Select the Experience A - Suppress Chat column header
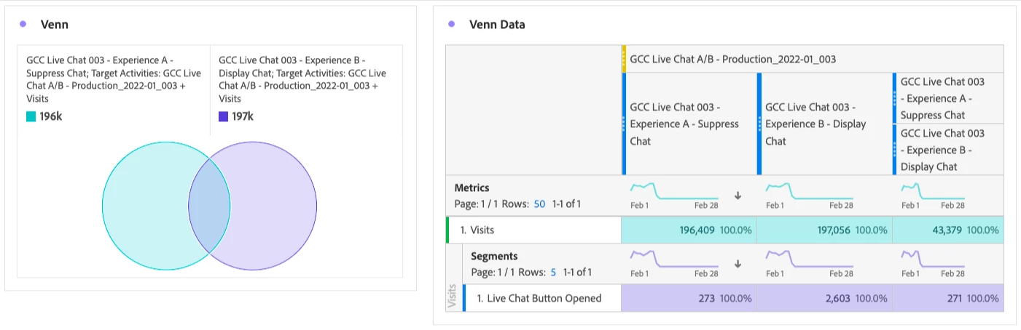1021x330 pixels. 685,124
